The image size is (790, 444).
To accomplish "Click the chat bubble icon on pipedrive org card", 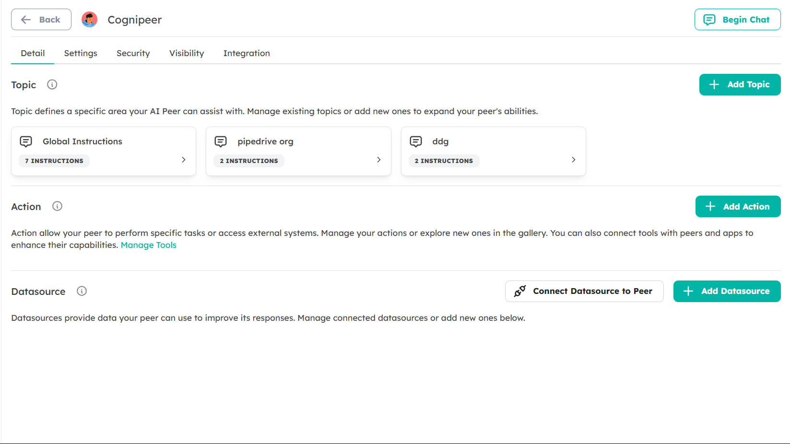I will [x=221, y=141].
